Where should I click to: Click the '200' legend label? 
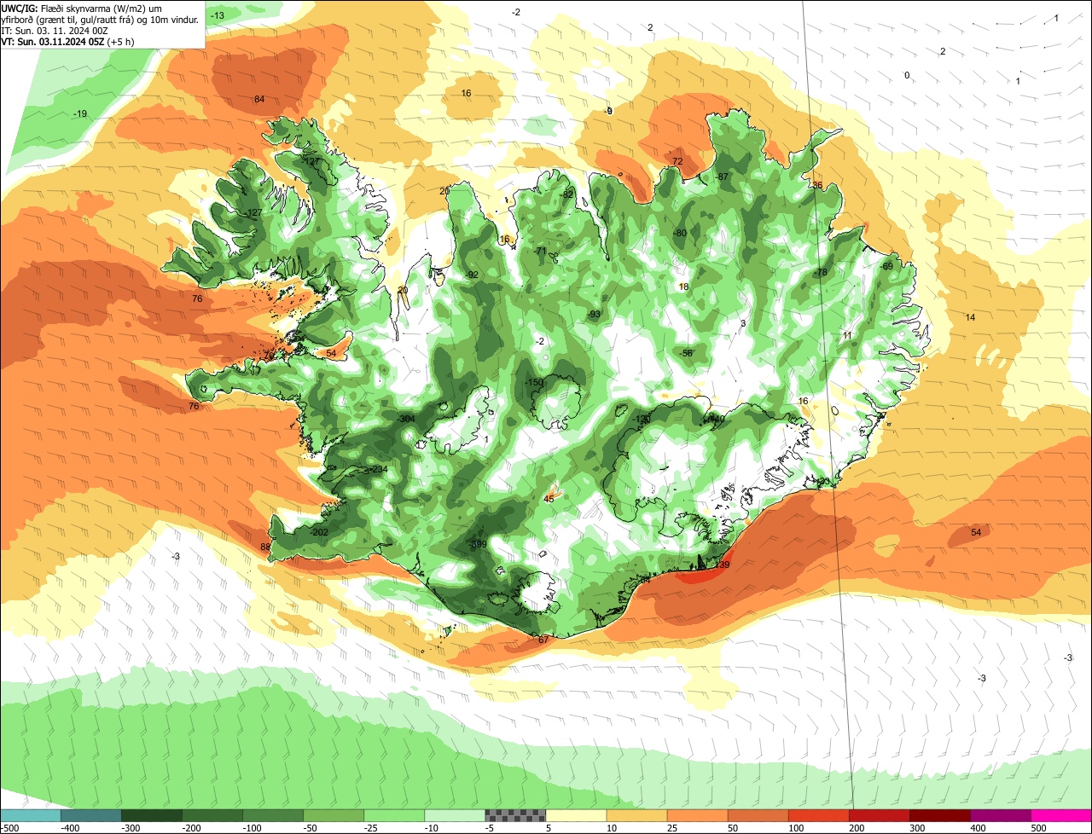point(856,828)
